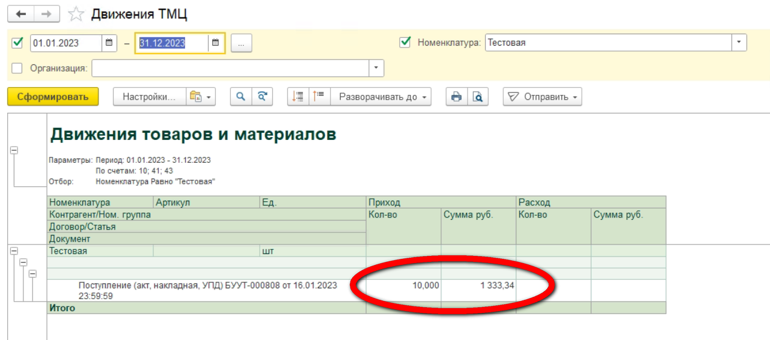
Task: Select the шт unit cell
Action: coord(313,251)
